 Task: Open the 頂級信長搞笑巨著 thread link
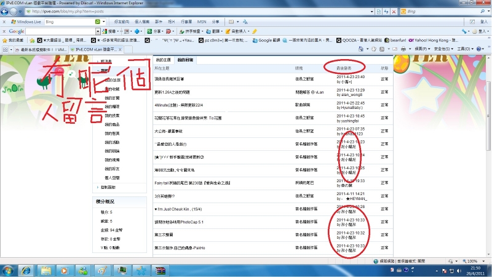click(169, 79)
